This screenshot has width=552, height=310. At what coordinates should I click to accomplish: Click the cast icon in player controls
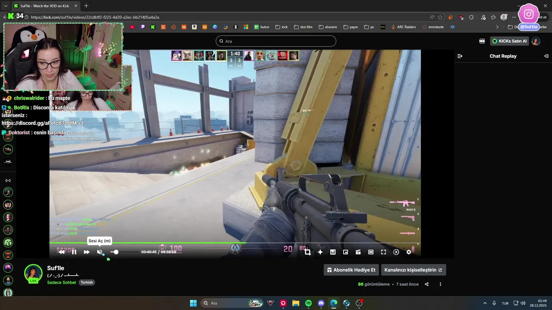pos(358,252)
